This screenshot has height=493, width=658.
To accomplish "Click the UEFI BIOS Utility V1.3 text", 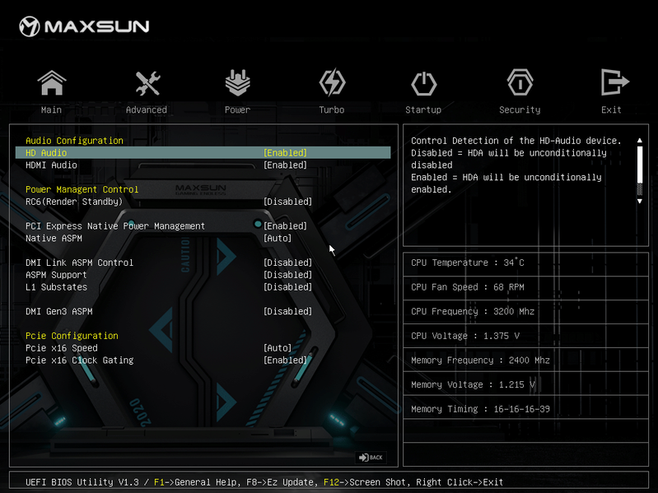I will point(82,482).
